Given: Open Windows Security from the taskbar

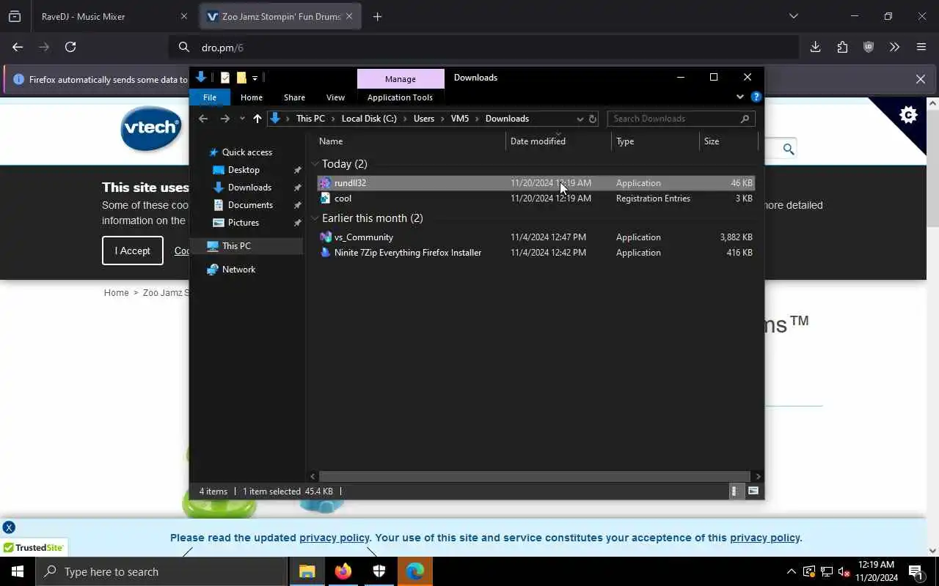Looking at the screenshot, I should coord(379,571).
